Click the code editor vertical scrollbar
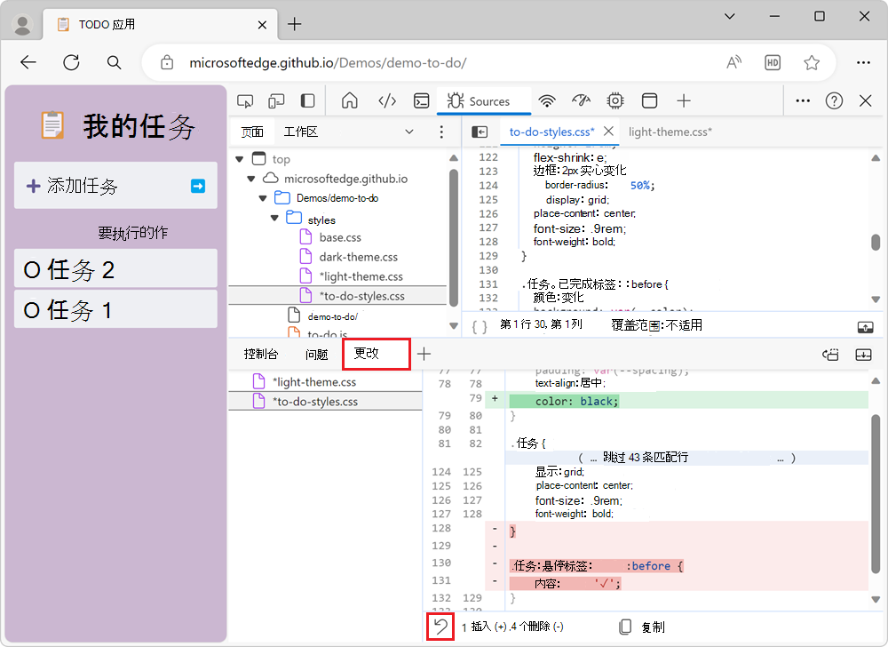 pyautogui.click(x=876, y=243)
